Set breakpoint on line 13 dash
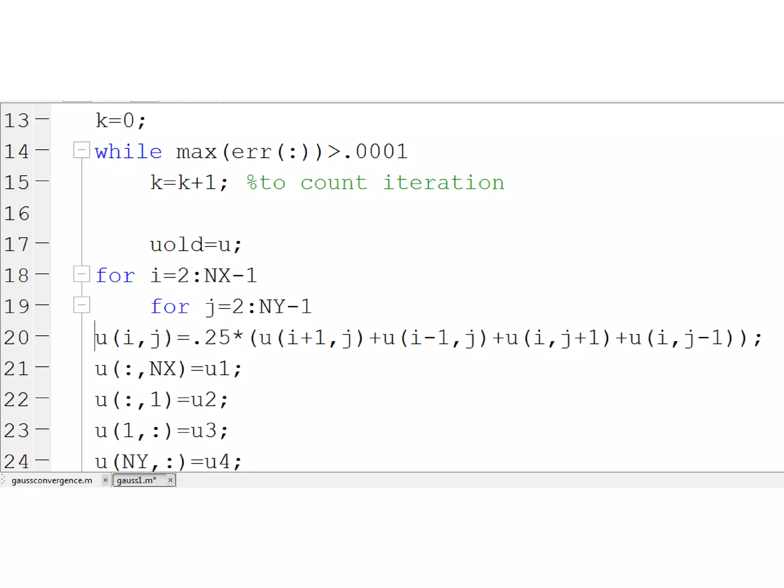The width and height of the screenshot is (784, 588). tap(42, 119)
